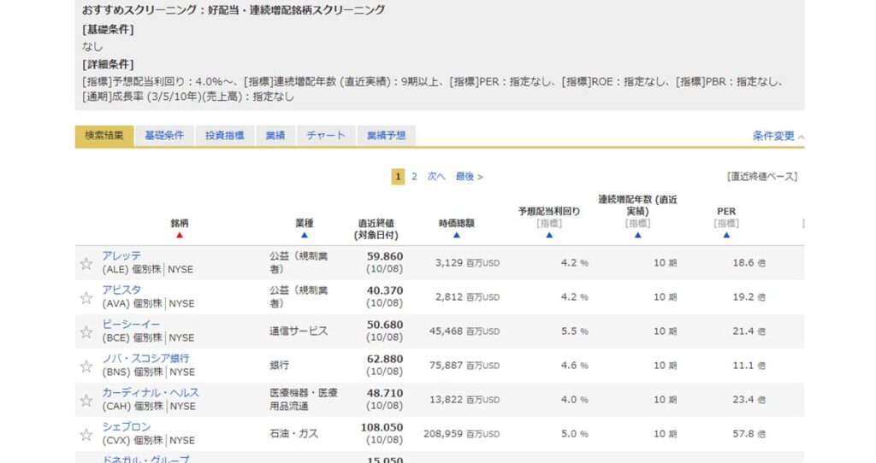Open カーディナル・ヘルス stock link
This screenshot has width=876, height=463.
tap(151, 393)
